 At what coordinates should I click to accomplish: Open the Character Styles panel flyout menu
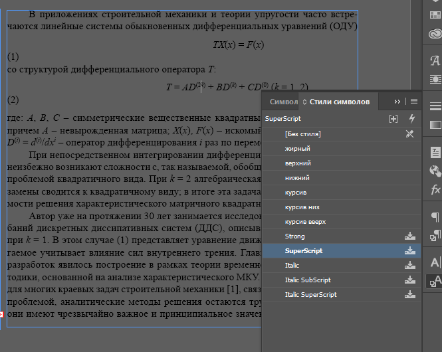click(413, 102)
